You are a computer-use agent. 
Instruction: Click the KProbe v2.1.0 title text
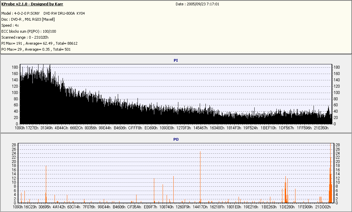click(32, 4)
